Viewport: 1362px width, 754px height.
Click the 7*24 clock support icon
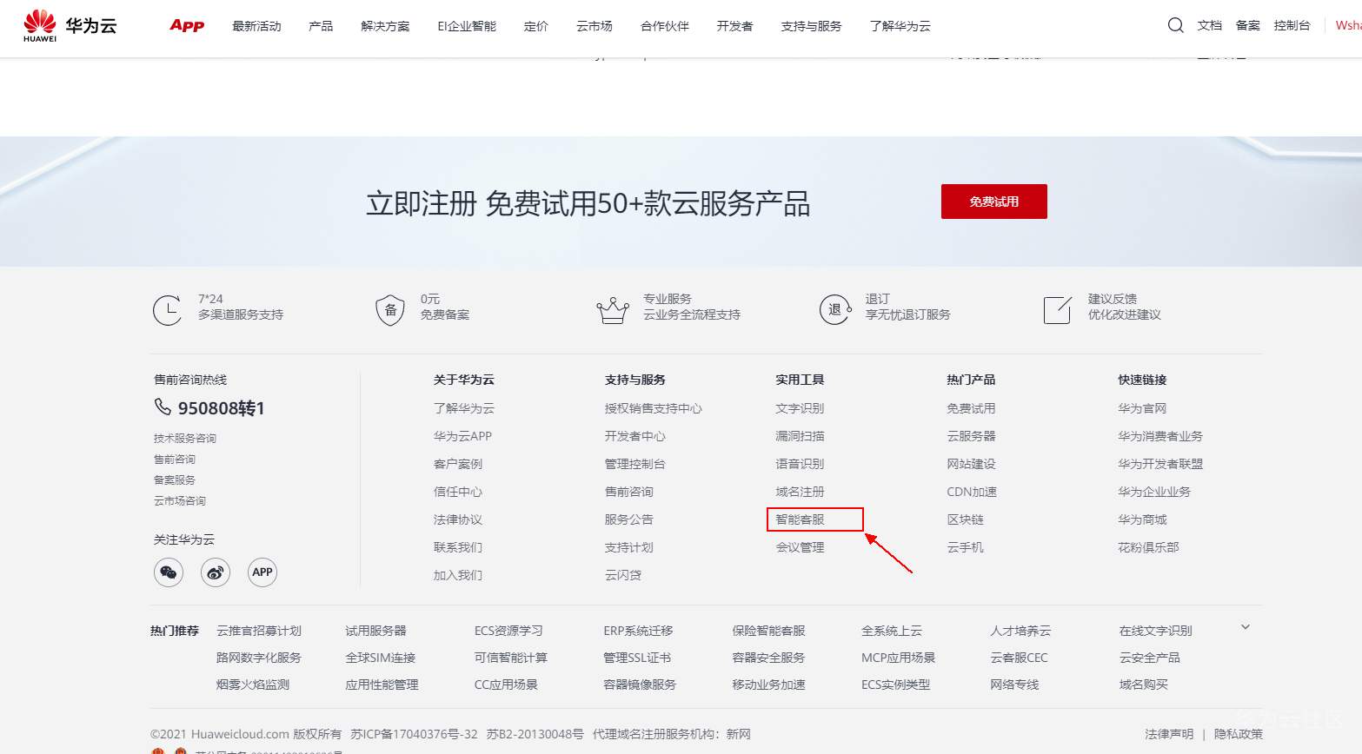pyautogui.click(x=168, y=310)
